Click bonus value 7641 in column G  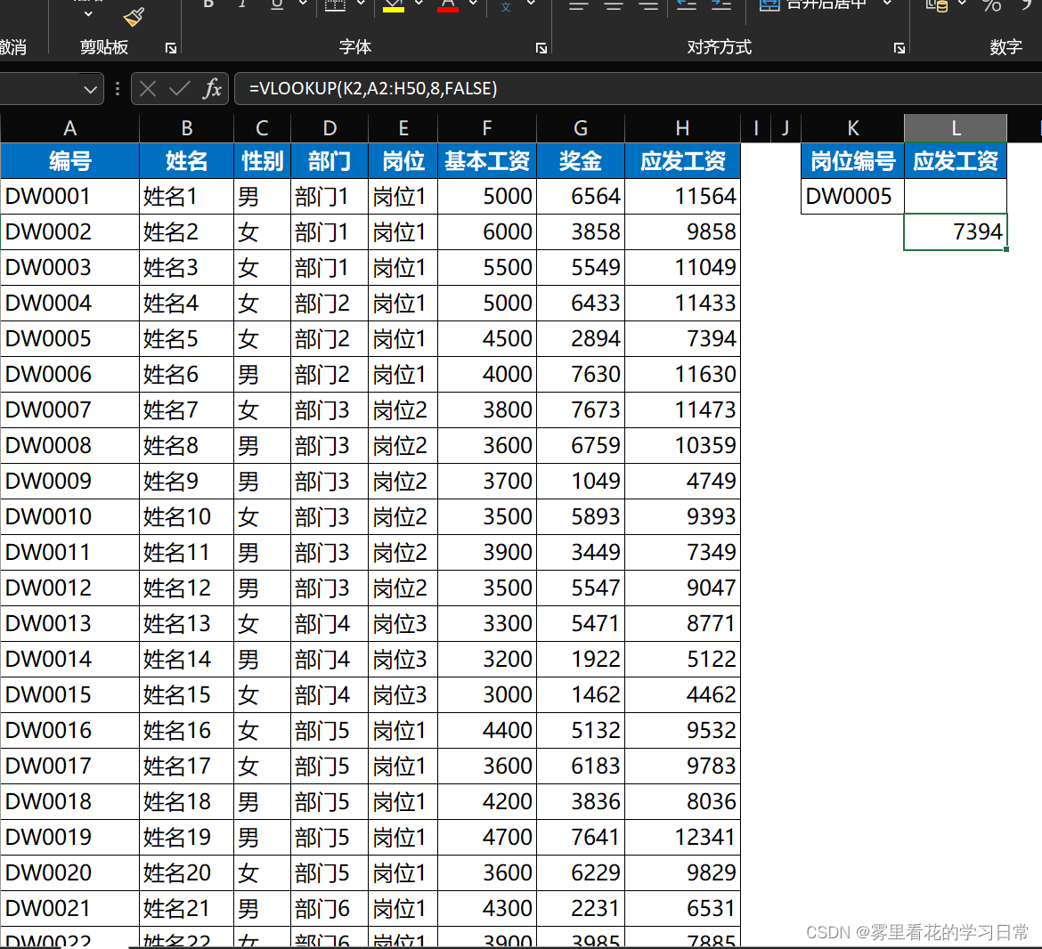pos(580,837)
